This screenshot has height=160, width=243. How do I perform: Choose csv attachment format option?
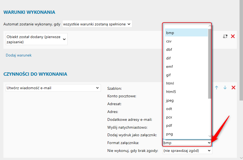169,41
